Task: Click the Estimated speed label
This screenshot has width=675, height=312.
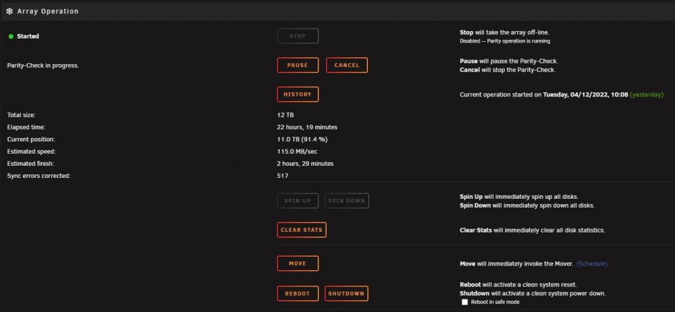Action: click(x=32, y=151)
